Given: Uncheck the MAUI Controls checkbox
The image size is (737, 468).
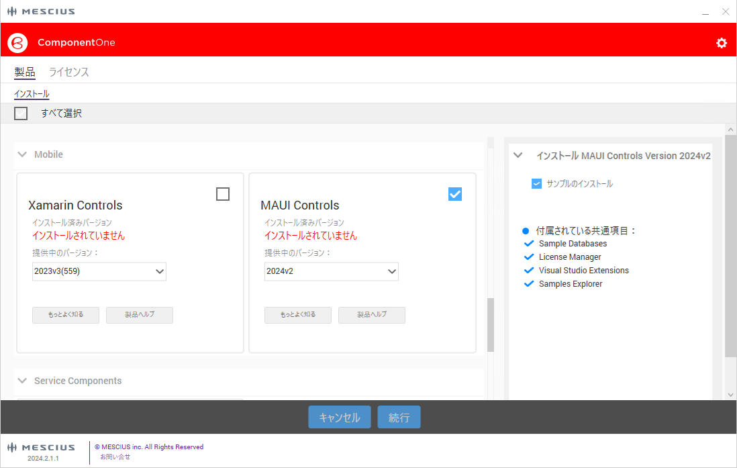Looking at the screenshot, I should tap(455, 194).
